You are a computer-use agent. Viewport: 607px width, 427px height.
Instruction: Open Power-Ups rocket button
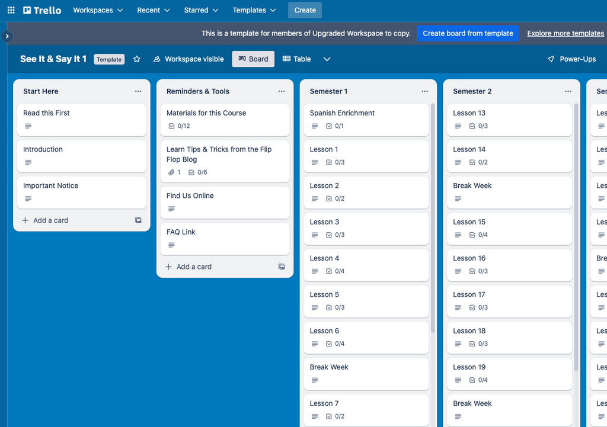[x=571, y=59]
